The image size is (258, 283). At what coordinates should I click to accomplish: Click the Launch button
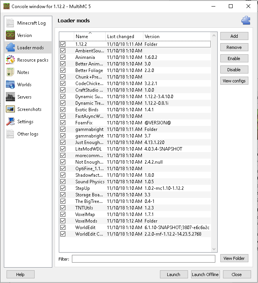tap(174, 274)
